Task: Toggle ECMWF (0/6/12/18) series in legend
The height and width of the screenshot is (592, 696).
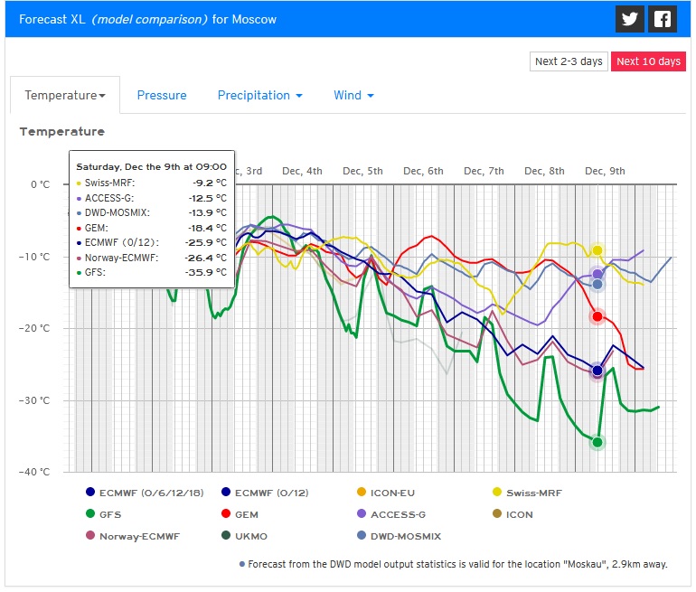Action: click(x=145, y=493)
